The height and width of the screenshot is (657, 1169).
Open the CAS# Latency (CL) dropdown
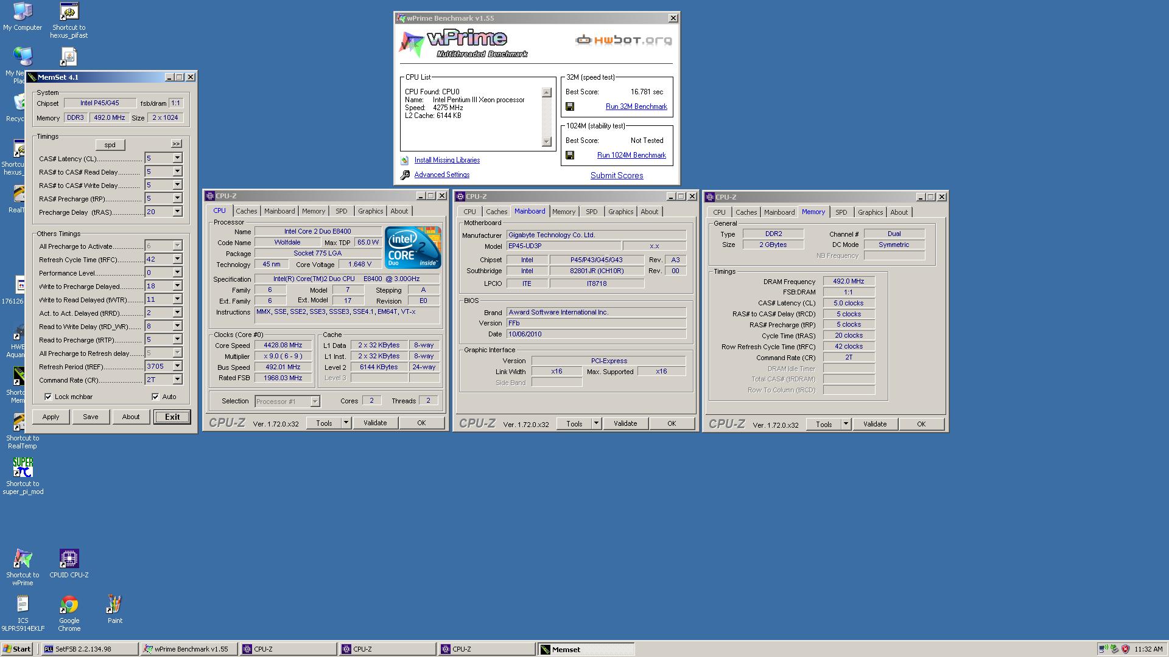(177, 158)
